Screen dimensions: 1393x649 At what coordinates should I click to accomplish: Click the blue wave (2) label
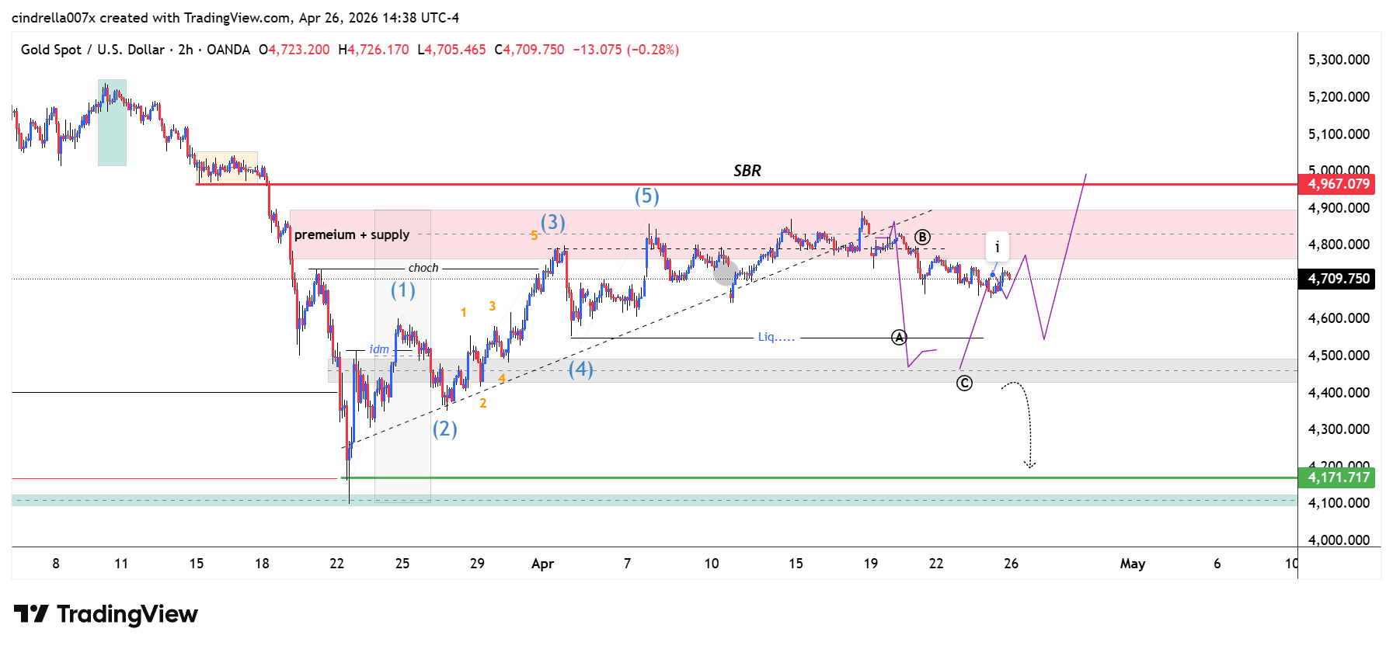[444, 429]
